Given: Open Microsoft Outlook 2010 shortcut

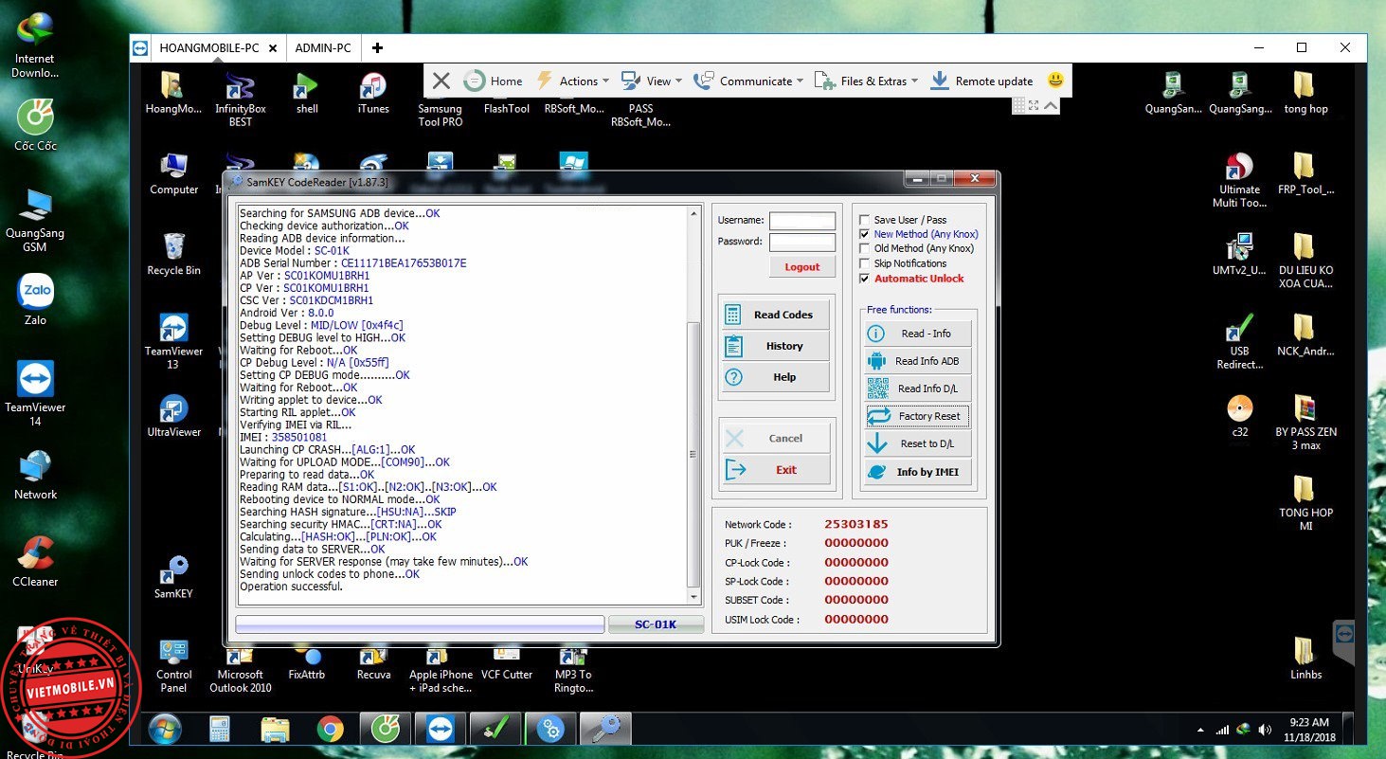Looking at the screenshot, I should [x=241, y=669].
